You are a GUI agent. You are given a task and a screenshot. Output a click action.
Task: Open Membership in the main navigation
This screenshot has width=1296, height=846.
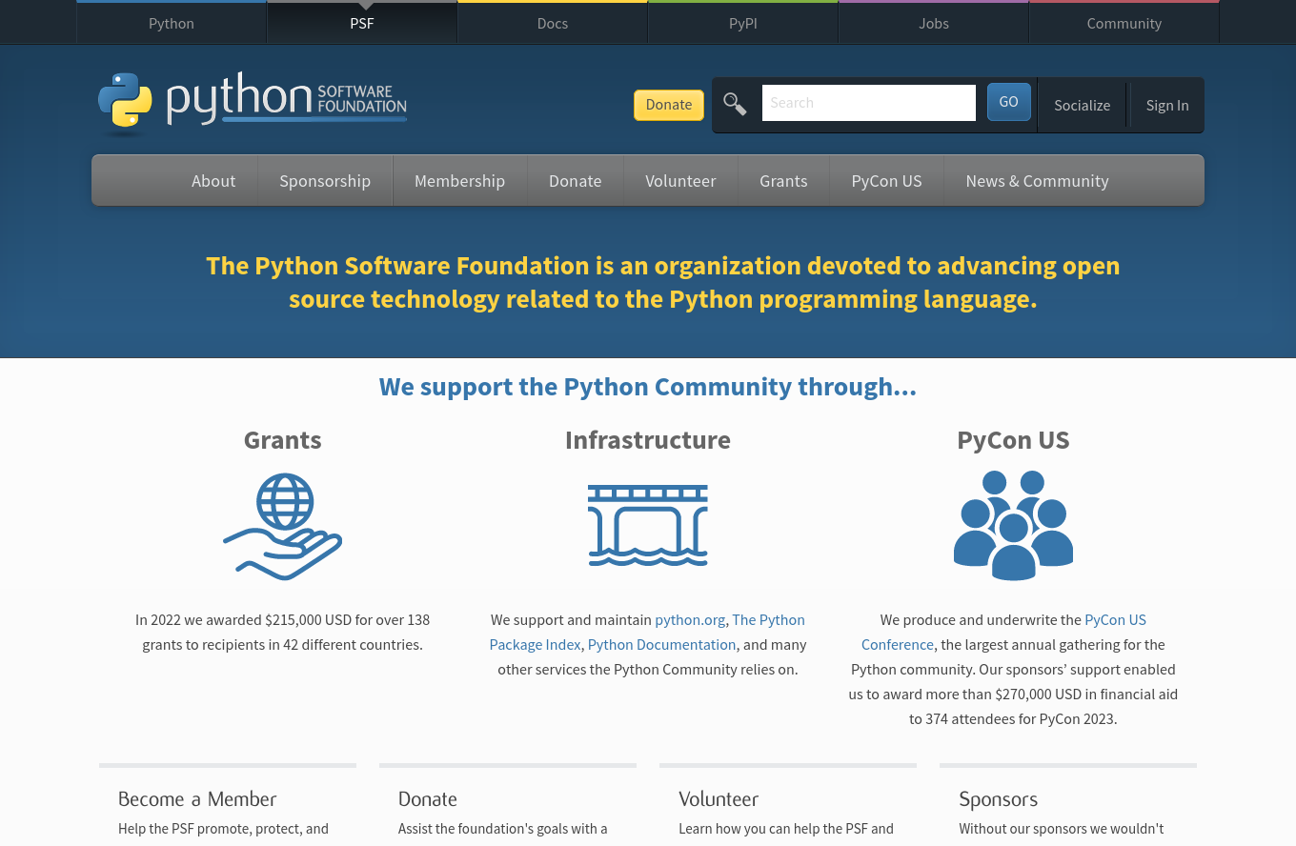point(459,181)
